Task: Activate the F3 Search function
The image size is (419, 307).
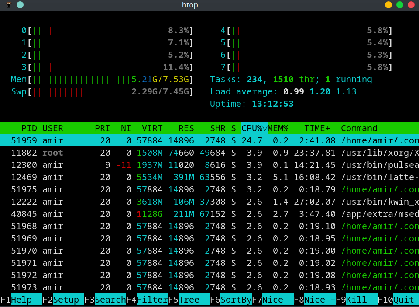Action: pyautogui.click(x=105, y=300)
